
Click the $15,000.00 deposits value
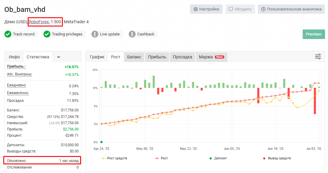[x=70, y=145]
